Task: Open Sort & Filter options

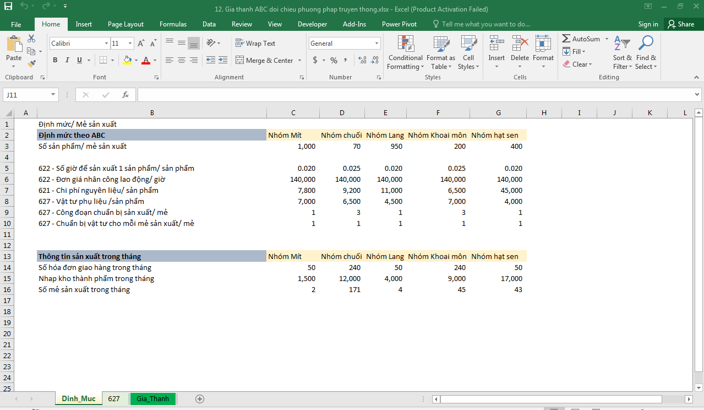Action: tap(622, 53)
